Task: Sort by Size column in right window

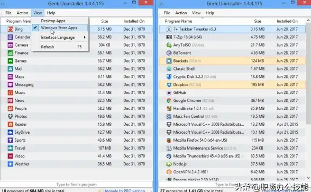Action: tap(258, 21)
